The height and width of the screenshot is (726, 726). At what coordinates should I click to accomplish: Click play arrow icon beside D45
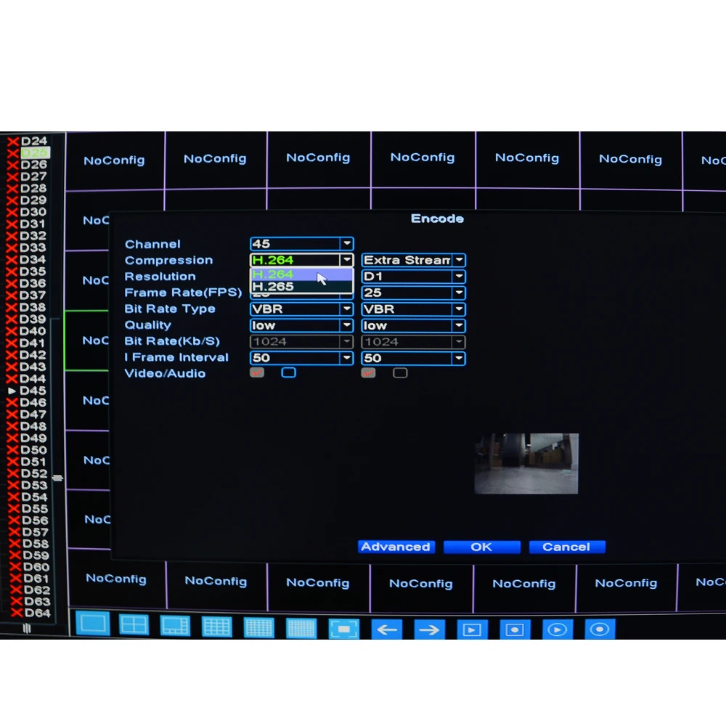[12, 391]
